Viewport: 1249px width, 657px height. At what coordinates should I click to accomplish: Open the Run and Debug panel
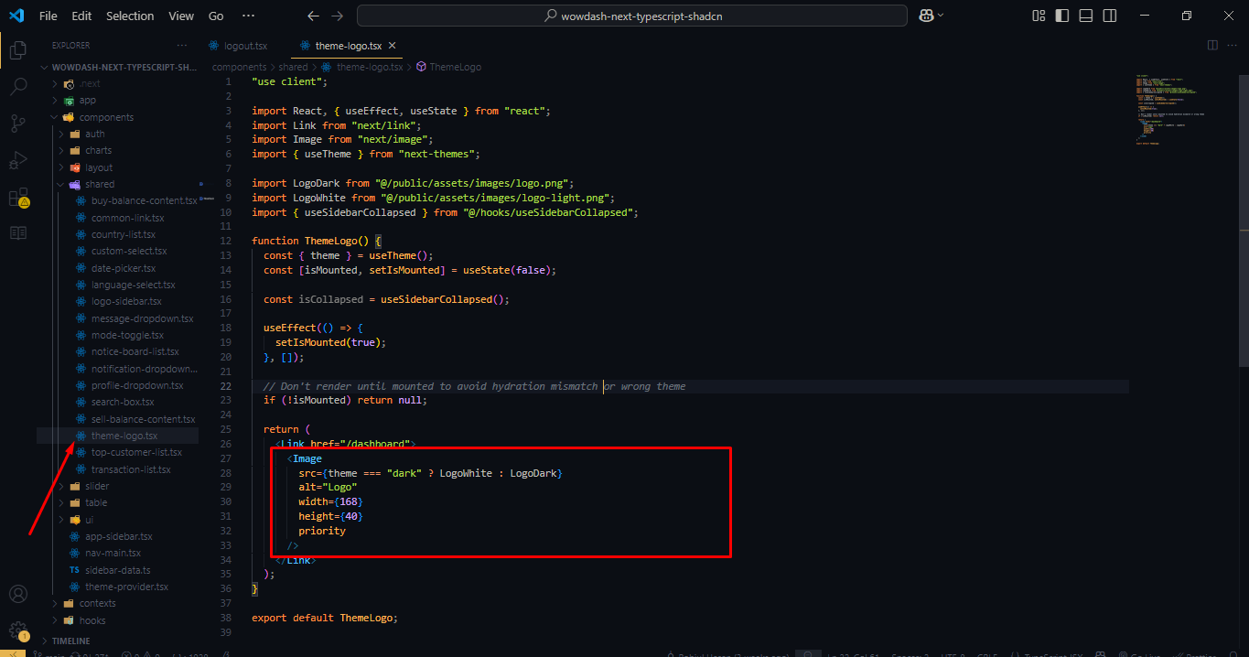(17, 158)
